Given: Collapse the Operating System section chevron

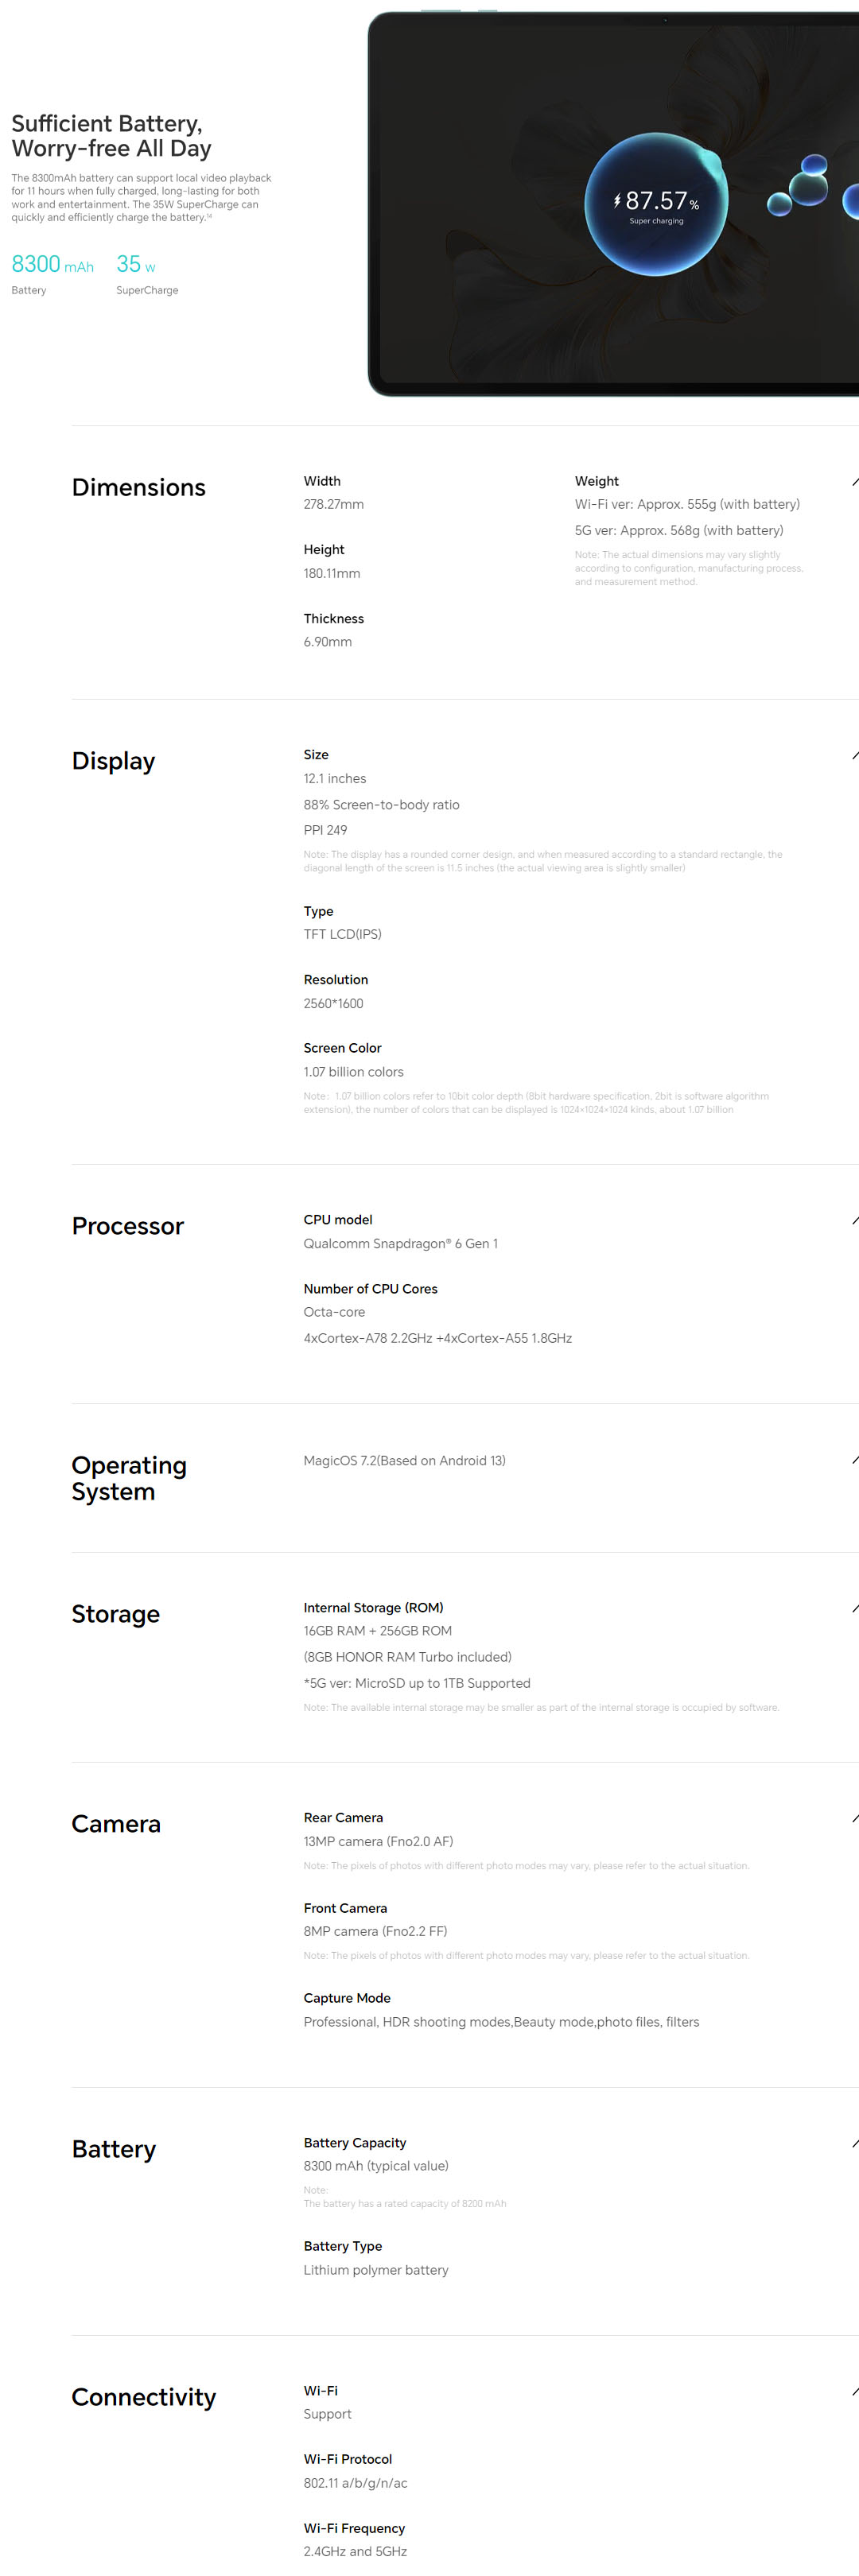Looking at the screenshot, I should click(x=854, y=1461).
